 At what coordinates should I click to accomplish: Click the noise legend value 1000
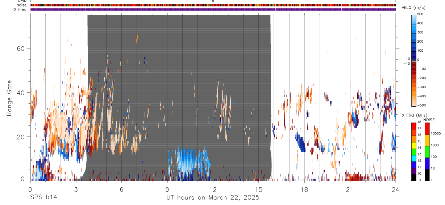tap(435, 145)
